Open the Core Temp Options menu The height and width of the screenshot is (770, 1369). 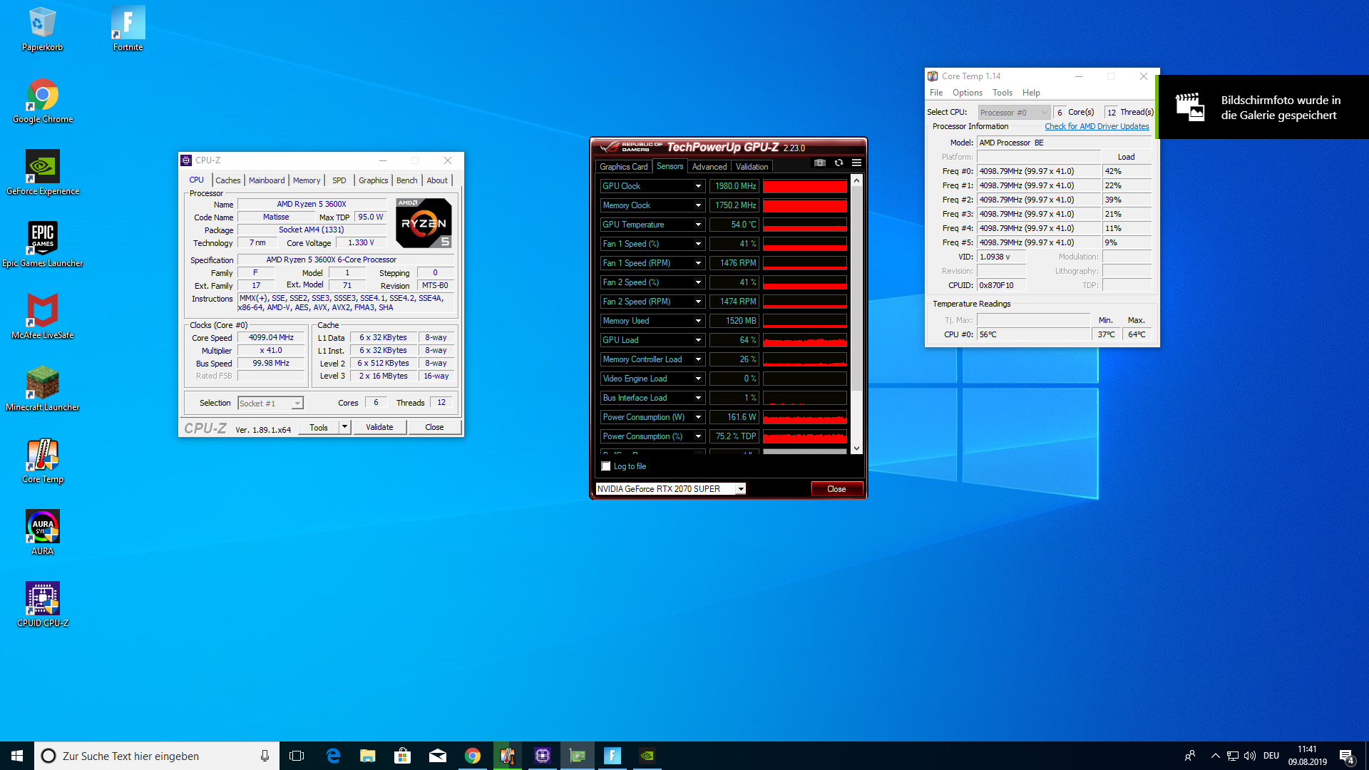(967, 93)
